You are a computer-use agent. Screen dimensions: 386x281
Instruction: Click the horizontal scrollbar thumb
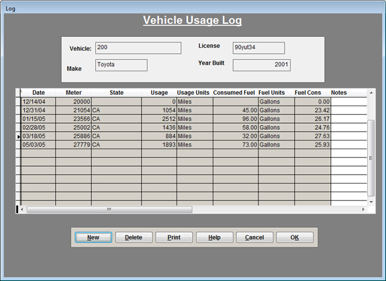point(109,210)
